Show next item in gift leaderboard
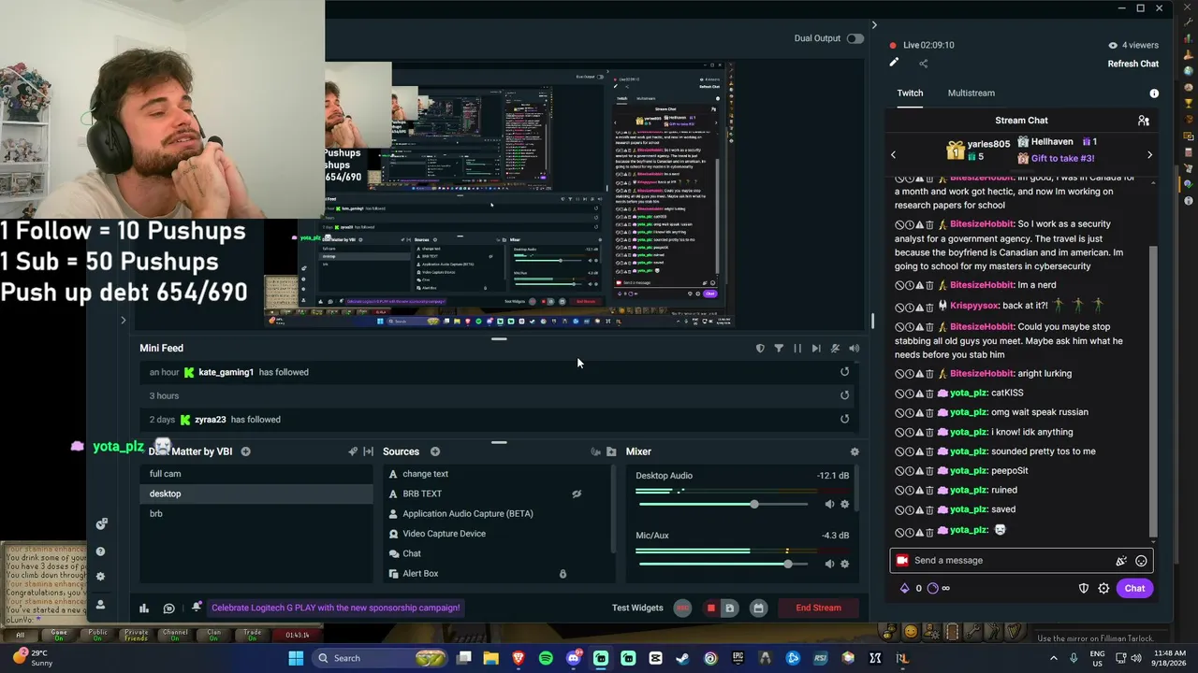 click(1149, 155)
